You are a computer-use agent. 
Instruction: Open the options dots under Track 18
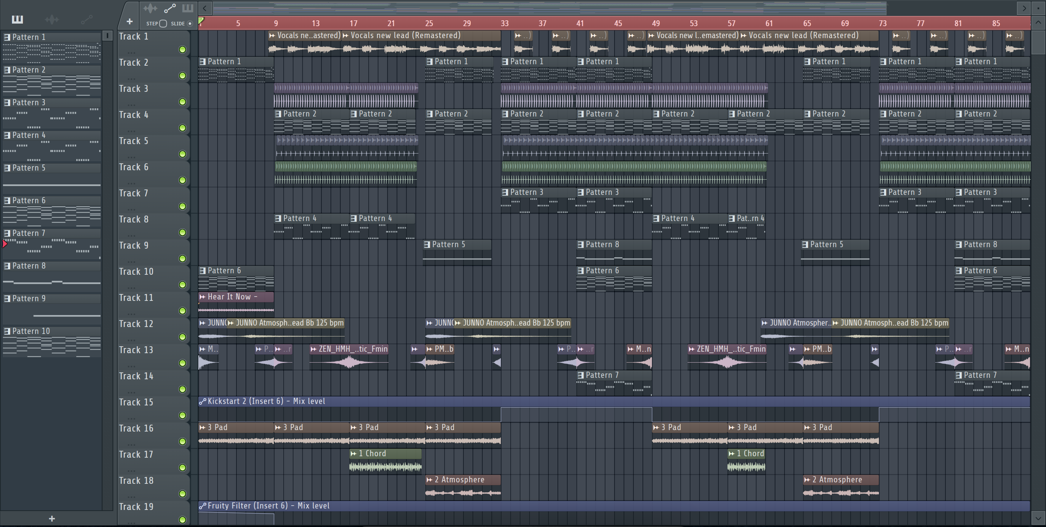pos(131,497)
